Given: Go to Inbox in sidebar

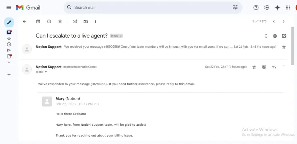Looking at the screenshot, I should [x=9, y=32].
